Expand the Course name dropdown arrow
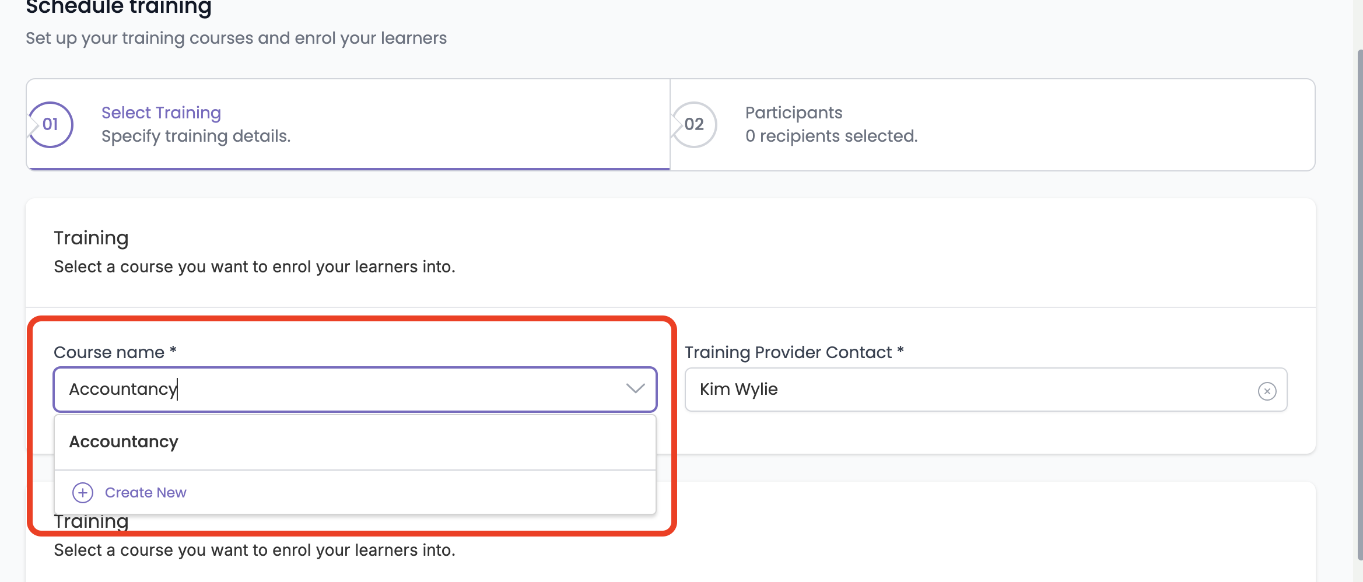This screenshot has width=1363, height=582. tap(635, 388)
